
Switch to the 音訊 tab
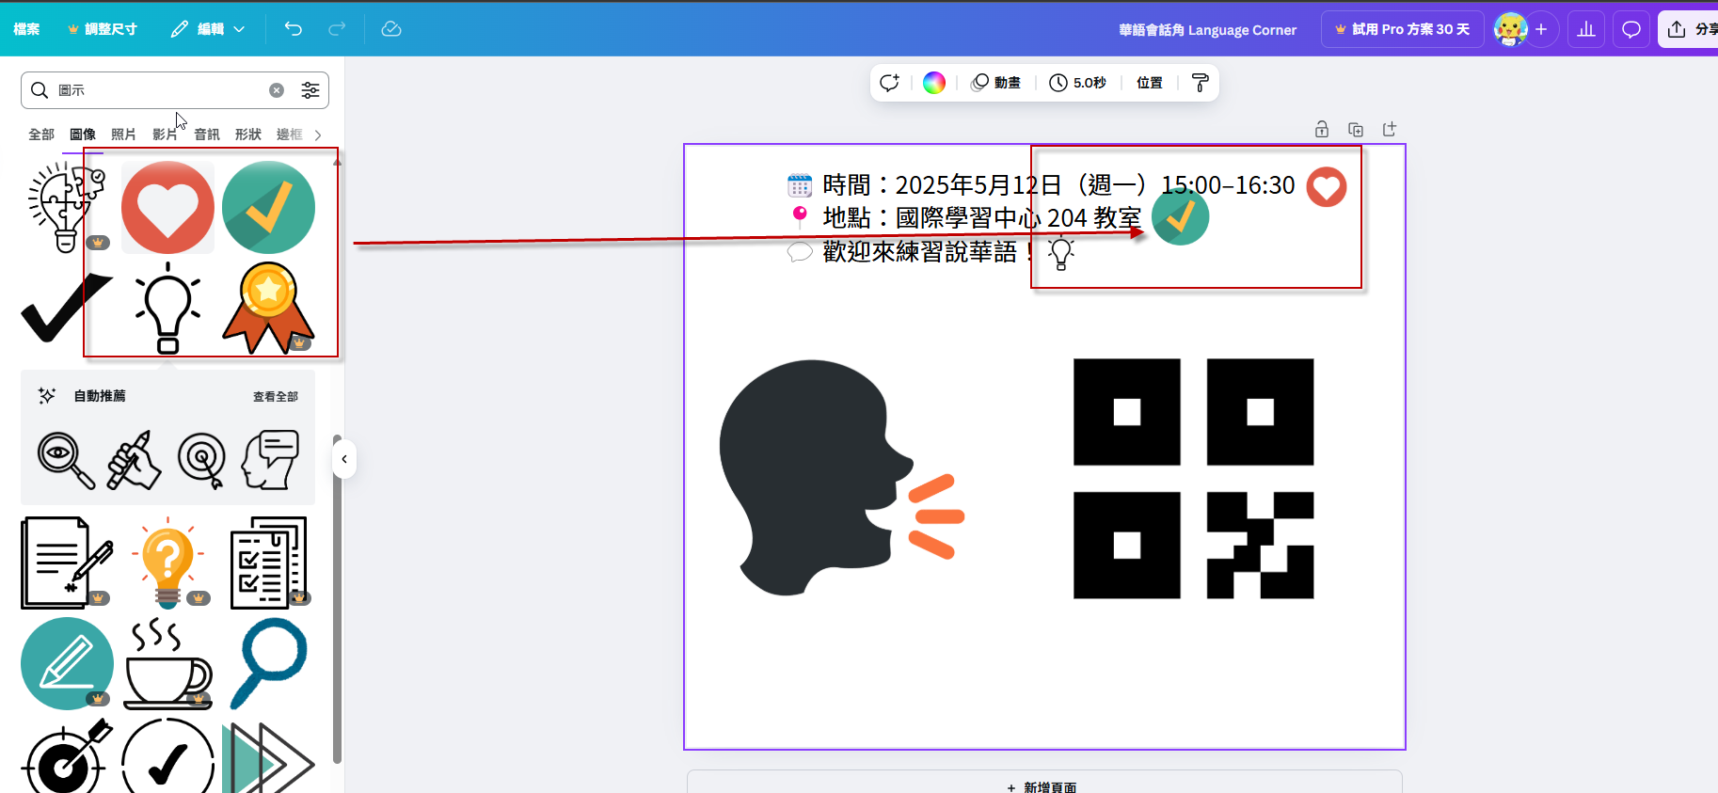coord(206,135)
